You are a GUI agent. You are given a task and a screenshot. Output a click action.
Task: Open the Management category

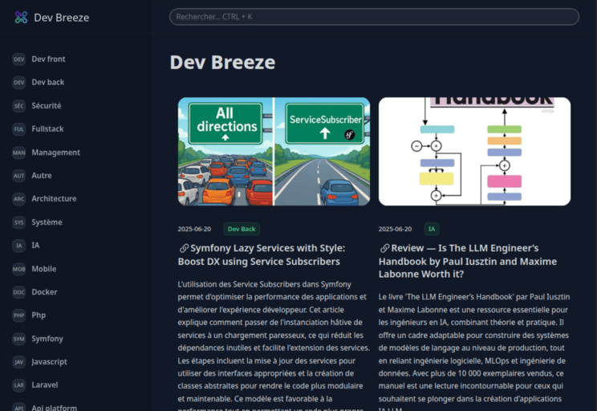[55, 153]
